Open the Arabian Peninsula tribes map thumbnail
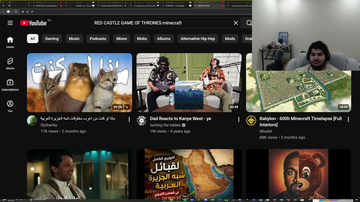Image resolution: width=360 pixels, height=202 pixels. (x=189, y=174)
